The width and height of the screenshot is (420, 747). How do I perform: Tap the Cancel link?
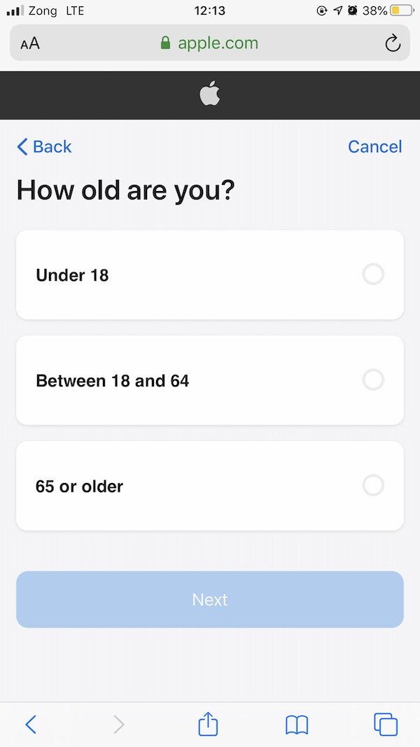374,146
